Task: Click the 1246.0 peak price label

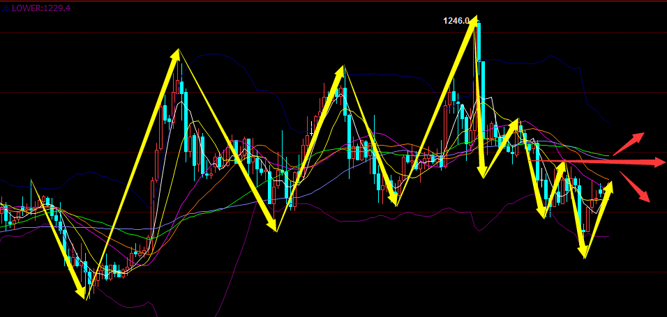Action: pos(456,21)
